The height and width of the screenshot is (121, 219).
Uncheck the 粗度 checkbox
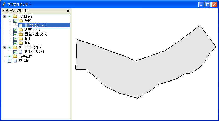(15, 43)
